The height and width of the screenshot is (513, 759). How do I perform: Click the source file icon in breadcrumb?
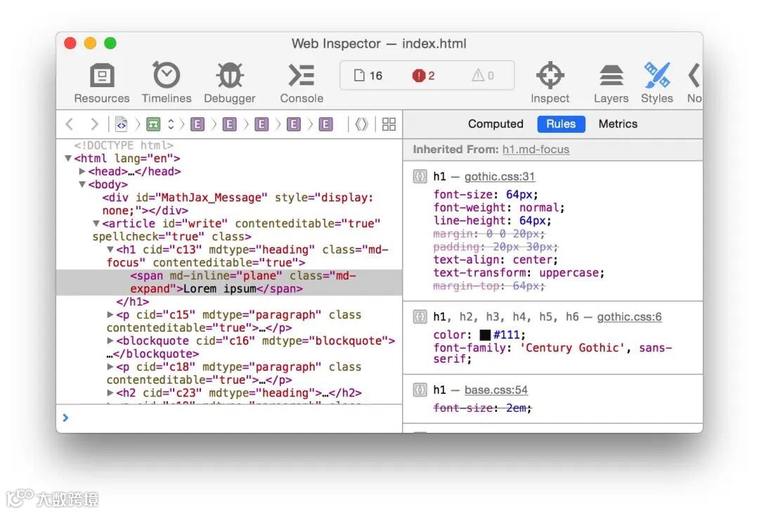[122, 124]
